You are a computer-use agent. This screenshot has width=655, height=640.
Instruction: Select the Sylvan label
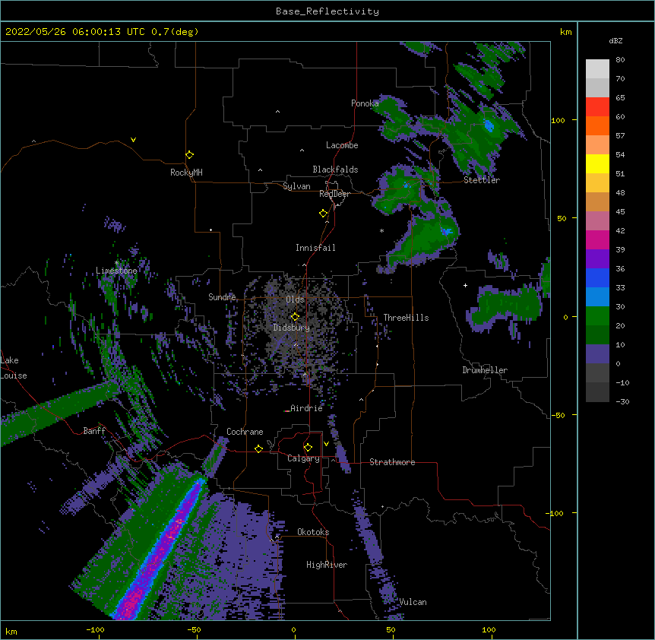[296, 186]
